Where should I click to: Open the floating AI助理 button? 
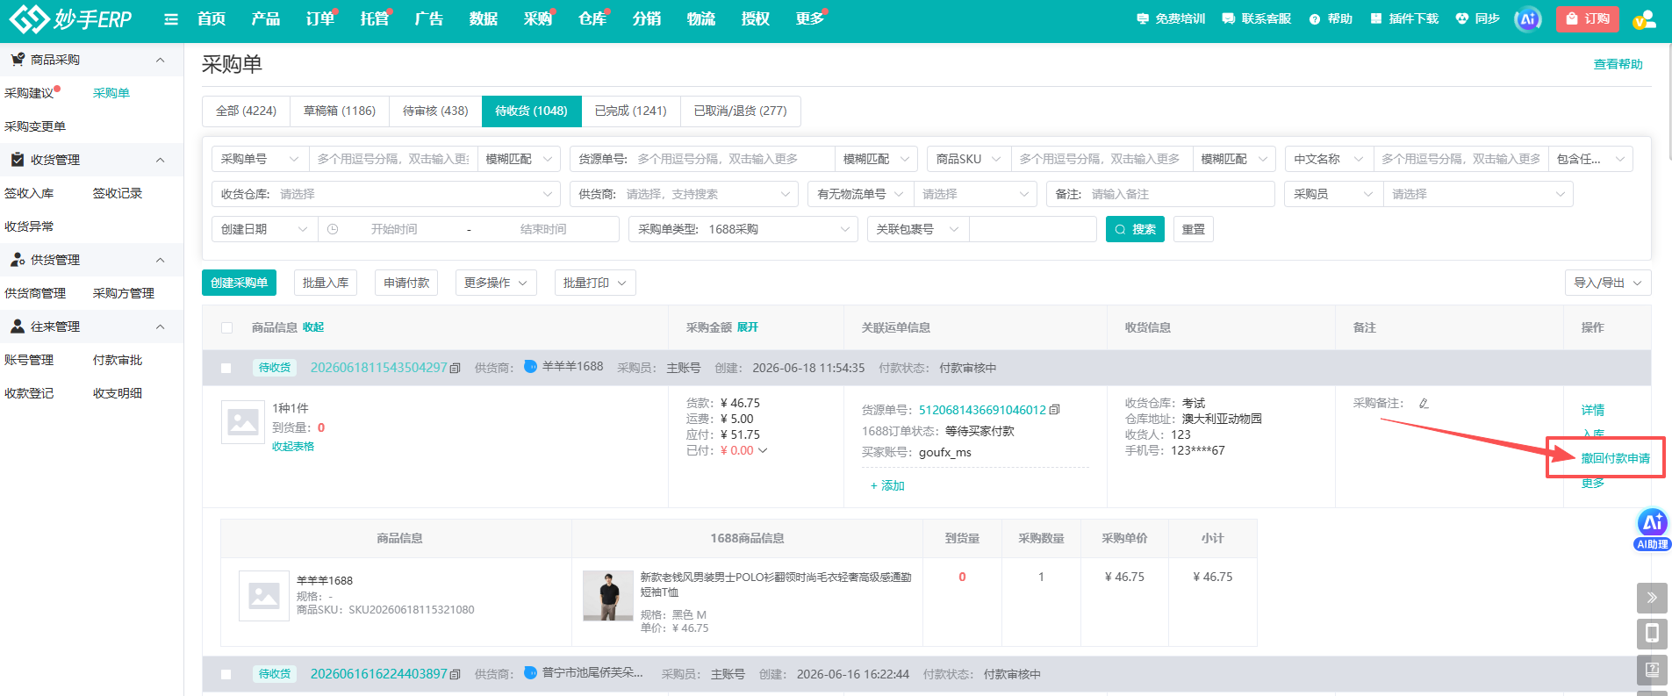(x=1653, y=530)
